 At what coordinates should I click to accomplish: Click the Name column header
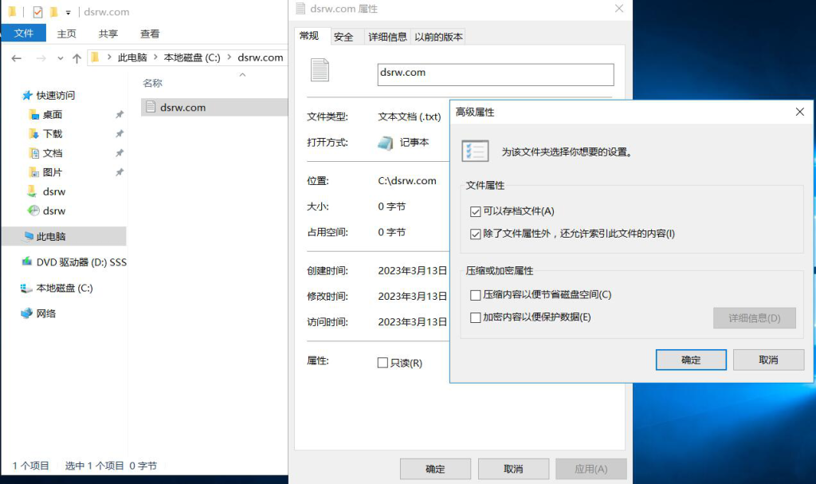tap(152, 83)
